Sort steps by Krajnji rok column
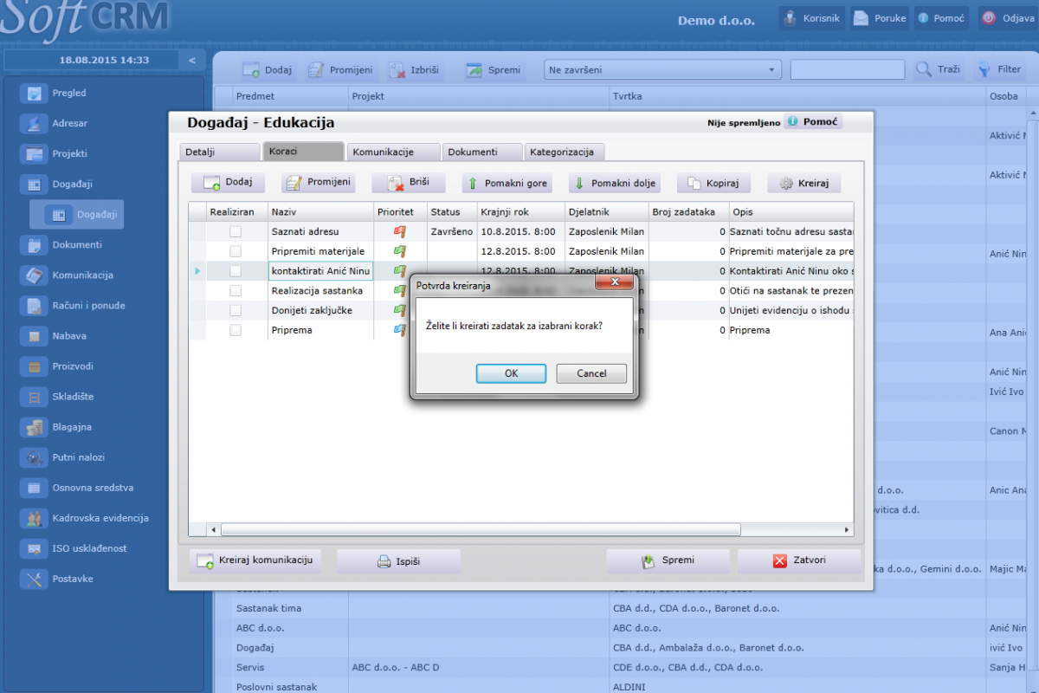The width and height of the screenshot is (1039, 693). click(519, 211)
